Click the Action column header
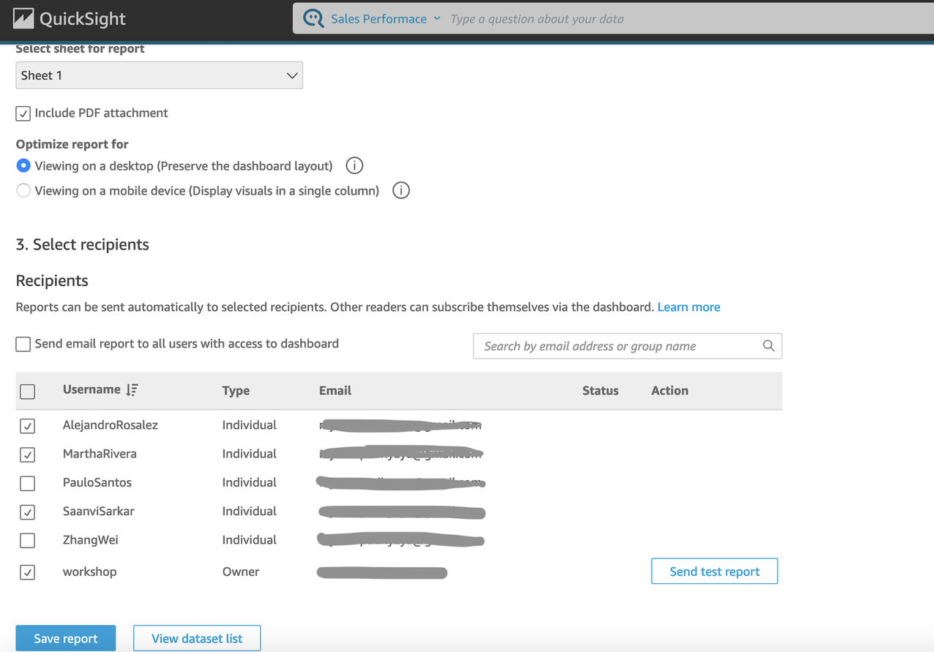Viewport: 934px width, 652px height. point(670,391)
